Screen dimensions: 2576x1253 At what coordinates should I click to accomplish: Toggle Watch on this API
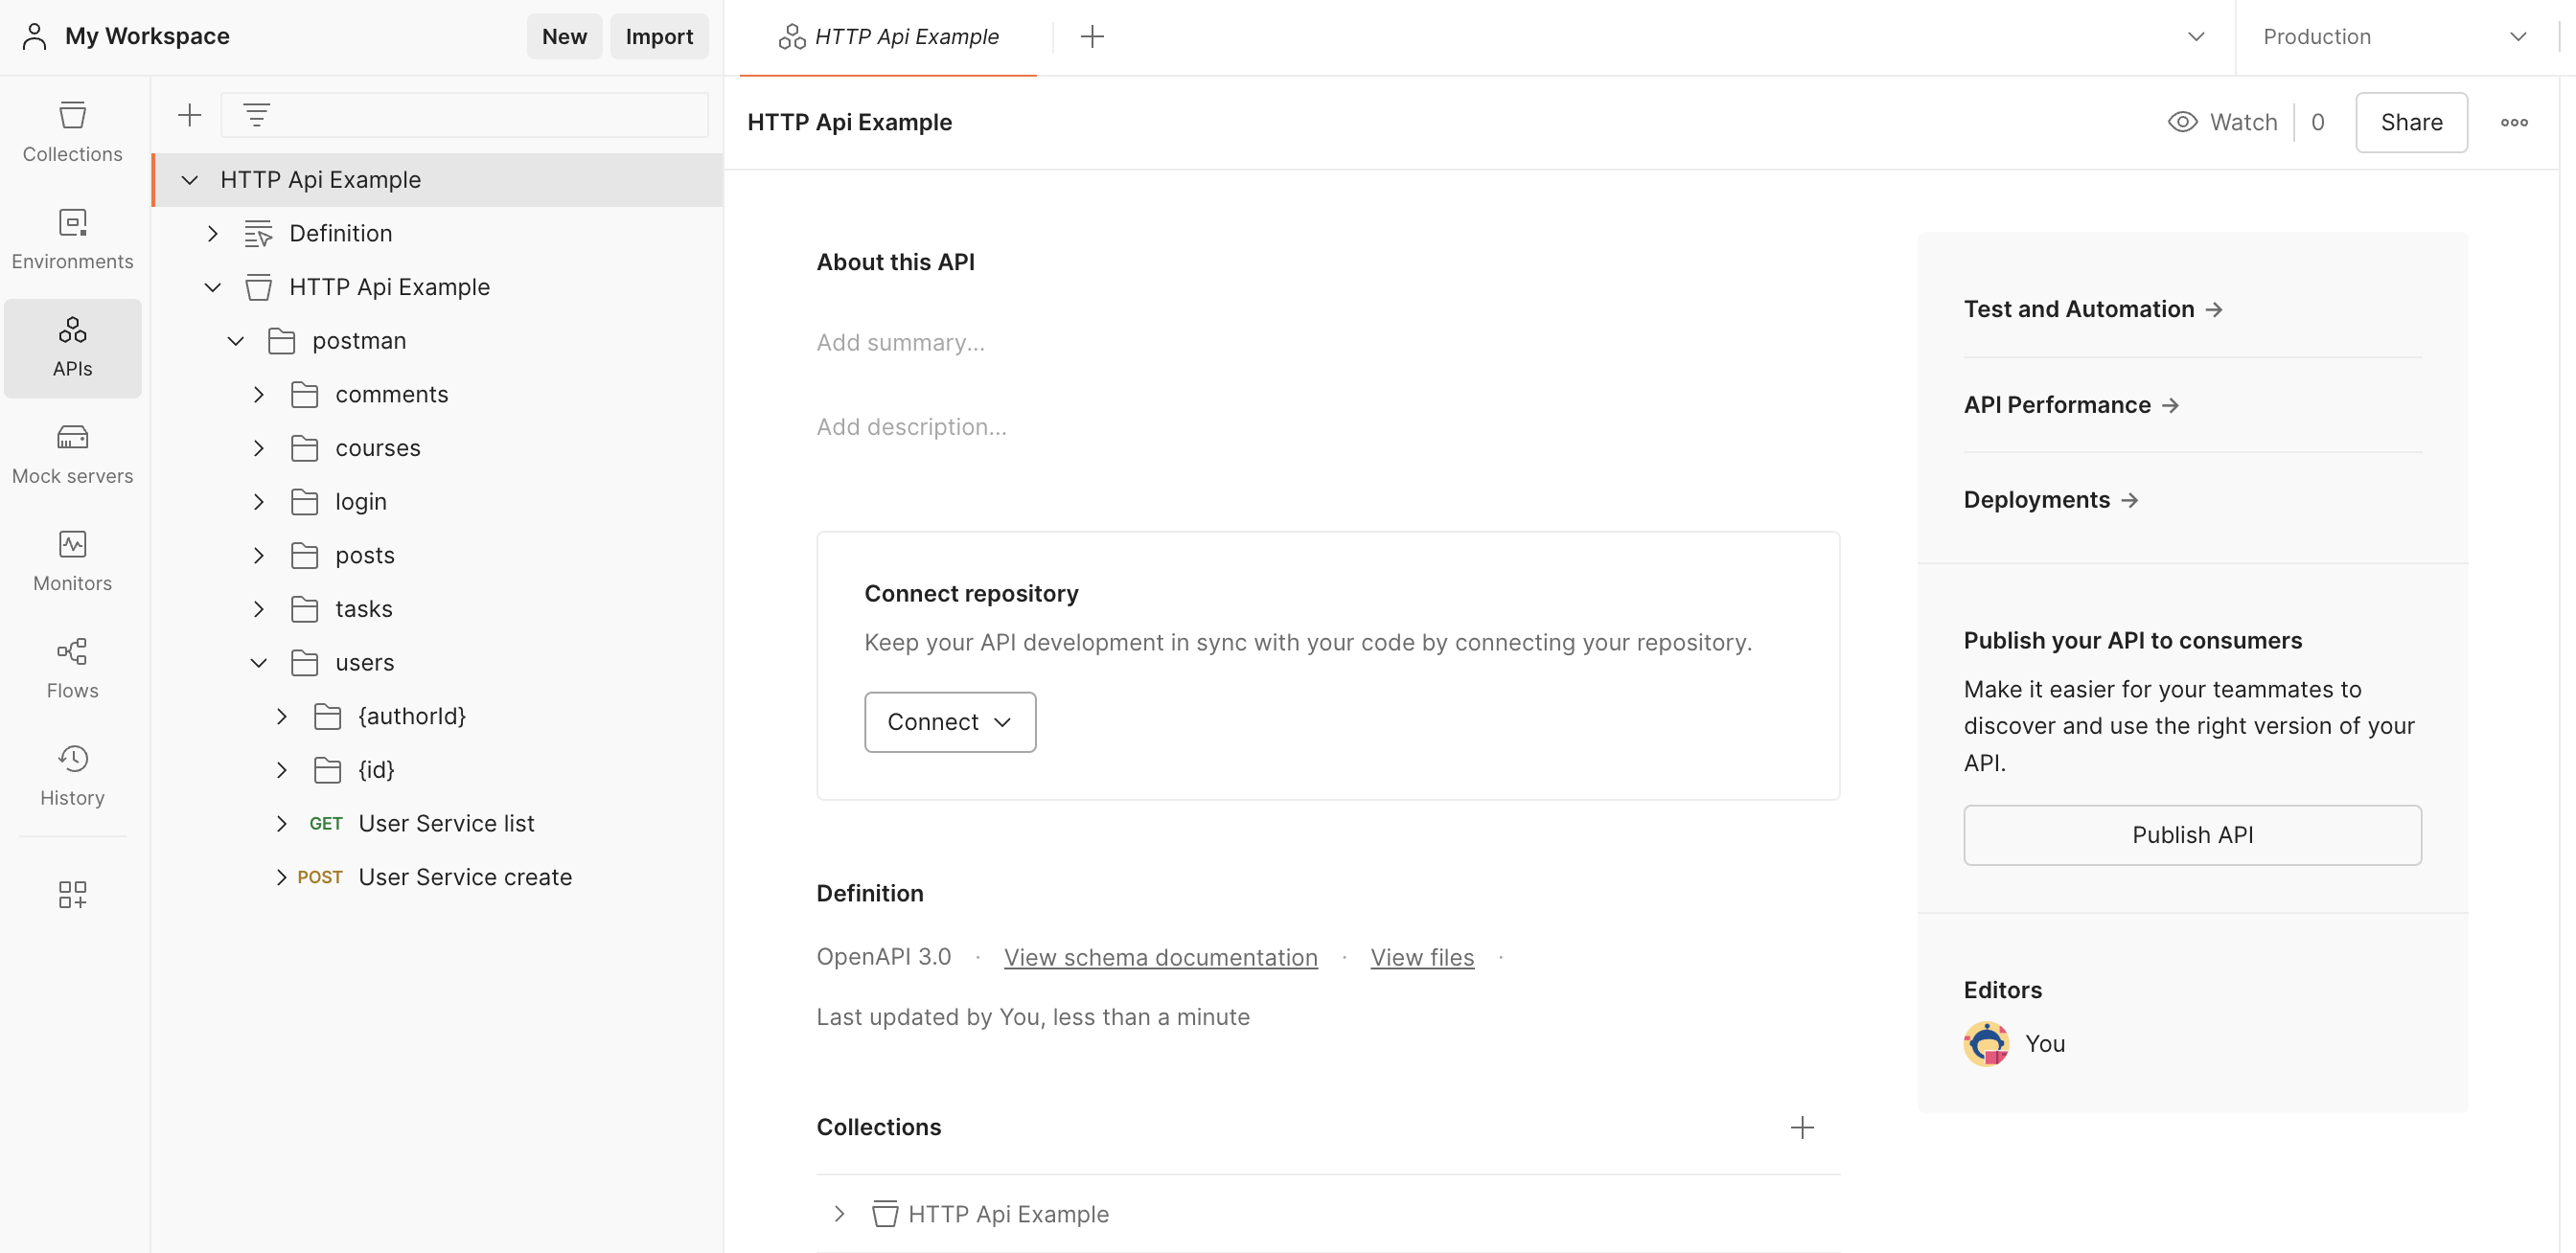coord(2222,122)
